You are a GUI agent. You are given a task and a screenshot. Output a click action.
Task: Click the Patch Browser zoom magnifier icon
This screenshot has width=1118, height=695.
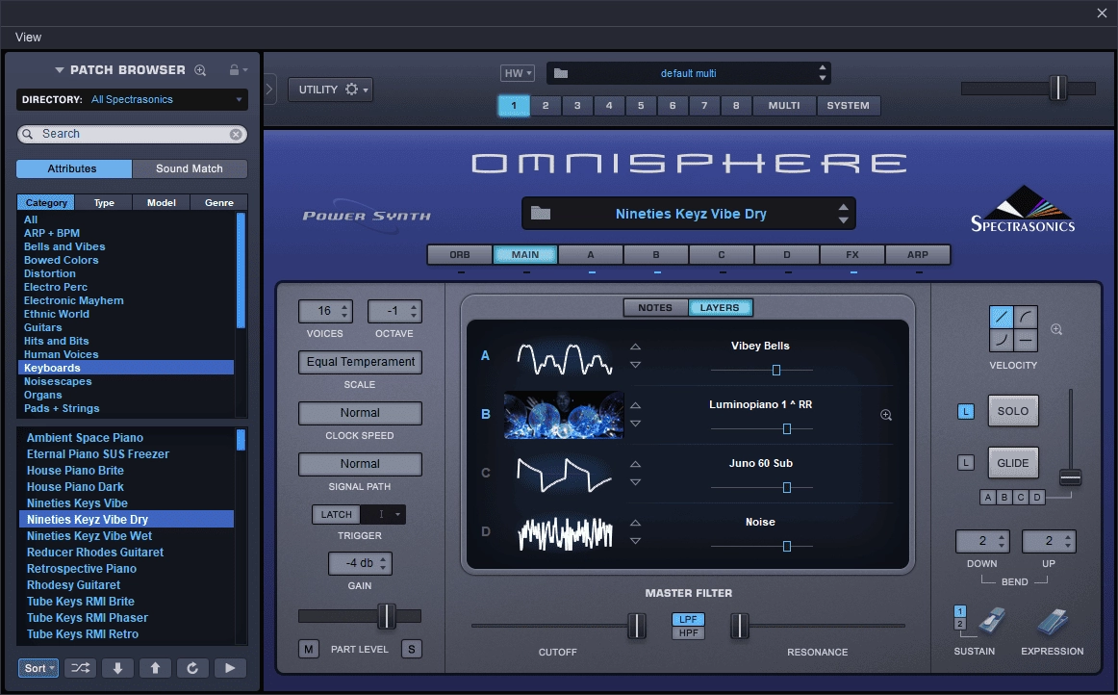[x=200, y=70]
